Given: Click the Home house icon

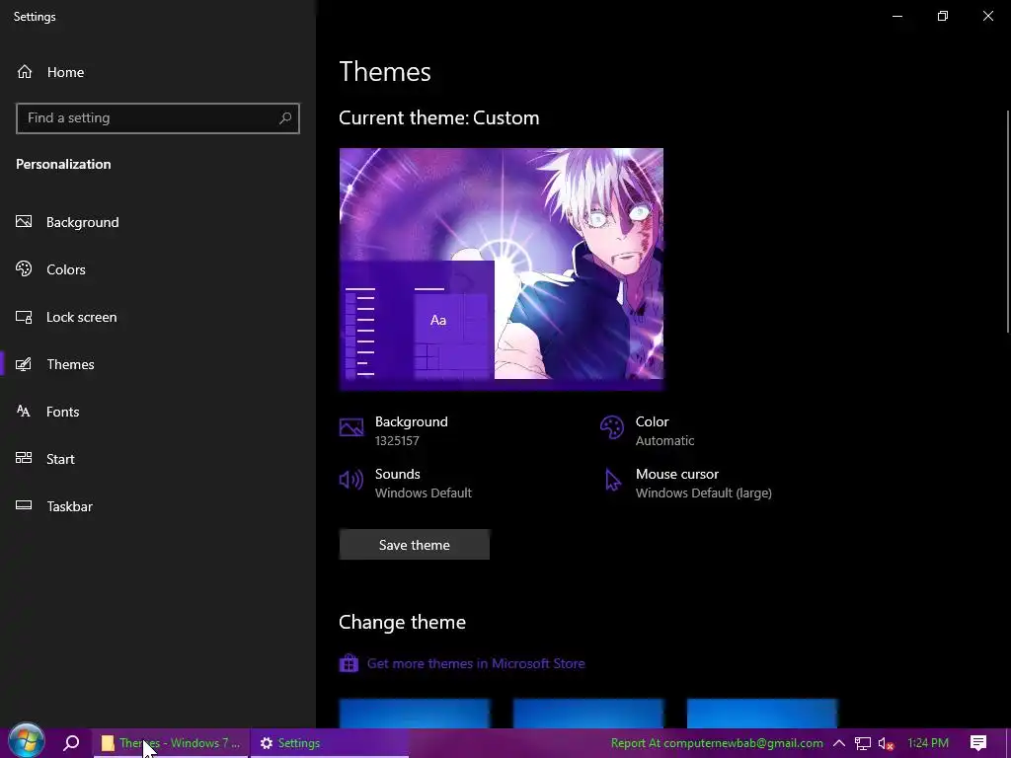Looking at the screenshot, I should click(x=25, y=72).
